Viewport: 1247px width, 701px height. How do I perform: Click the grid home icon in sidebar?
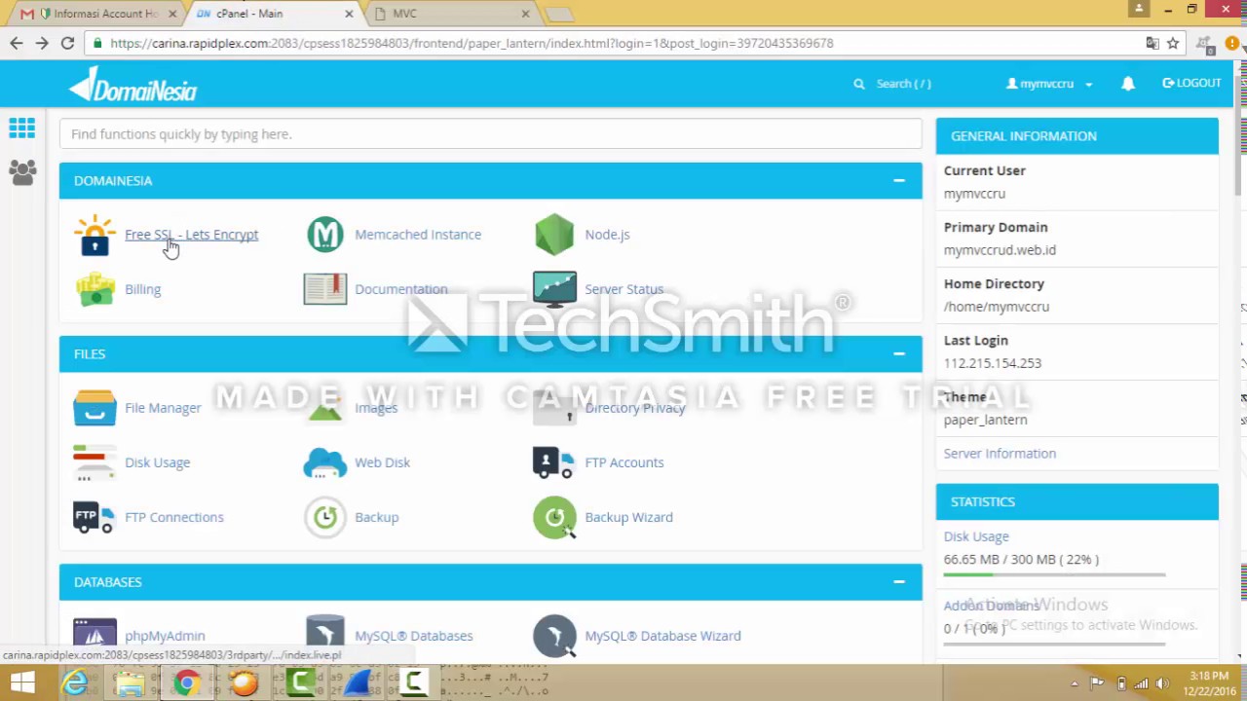(22, 128)
